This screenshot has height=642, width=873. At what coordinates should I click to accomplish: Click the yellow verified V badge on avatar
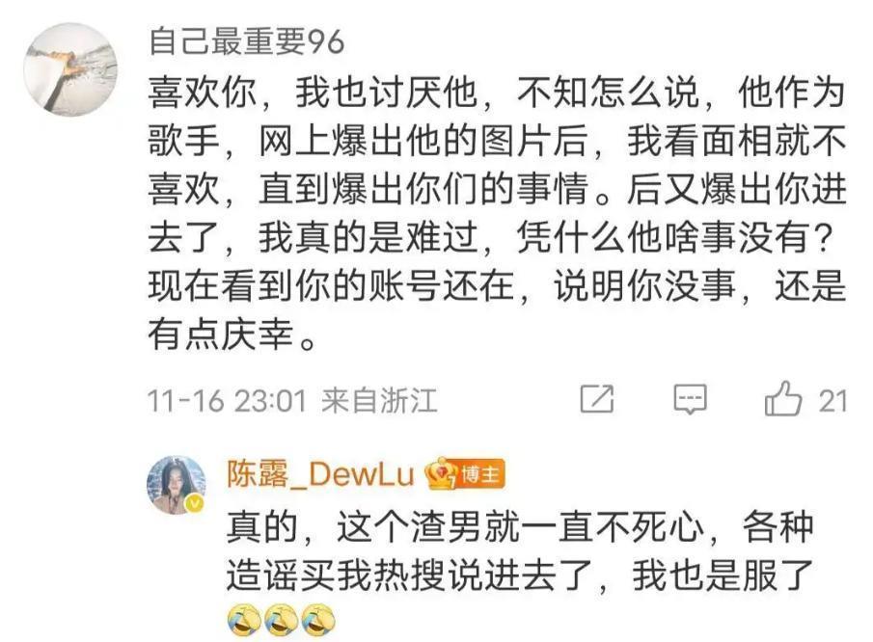pos(194,503)
